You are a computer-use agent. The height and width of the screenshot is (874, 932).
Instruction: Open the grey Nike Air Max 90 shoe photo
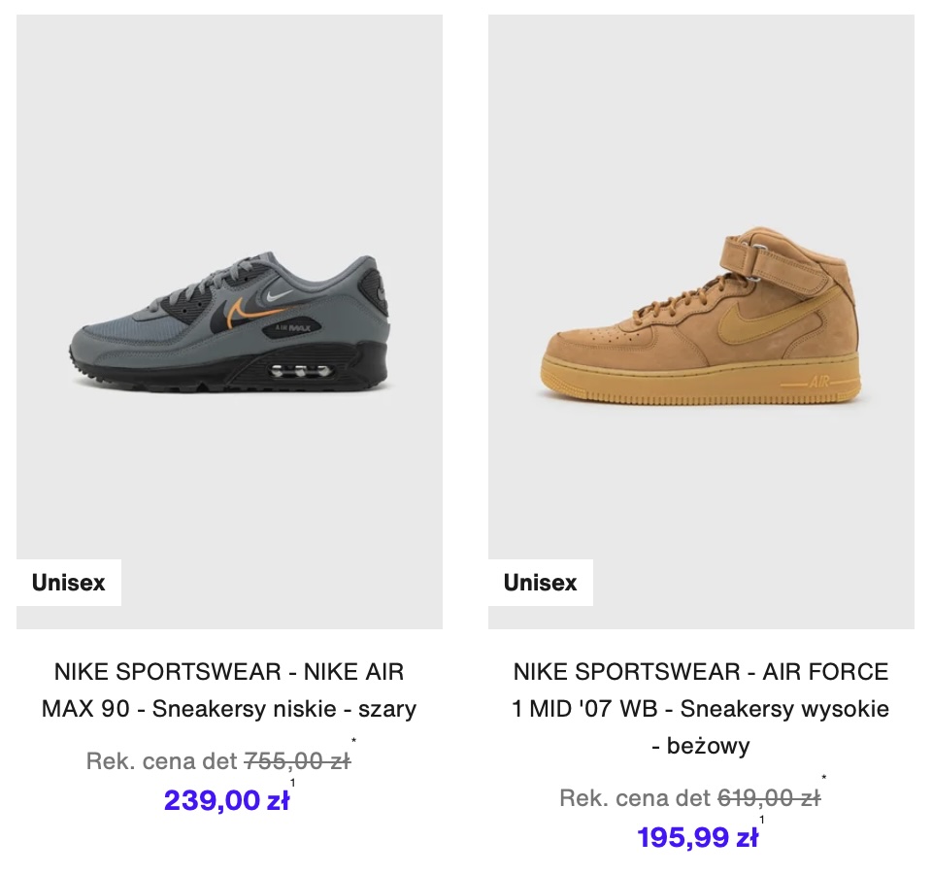pos(229,321)
